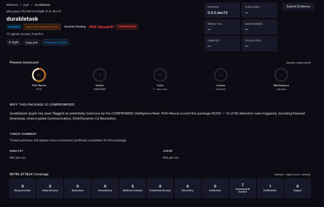324x207 pixels.
Task: Select the Credential Access ATT&CK tile
Action: (x=160, y=188)
